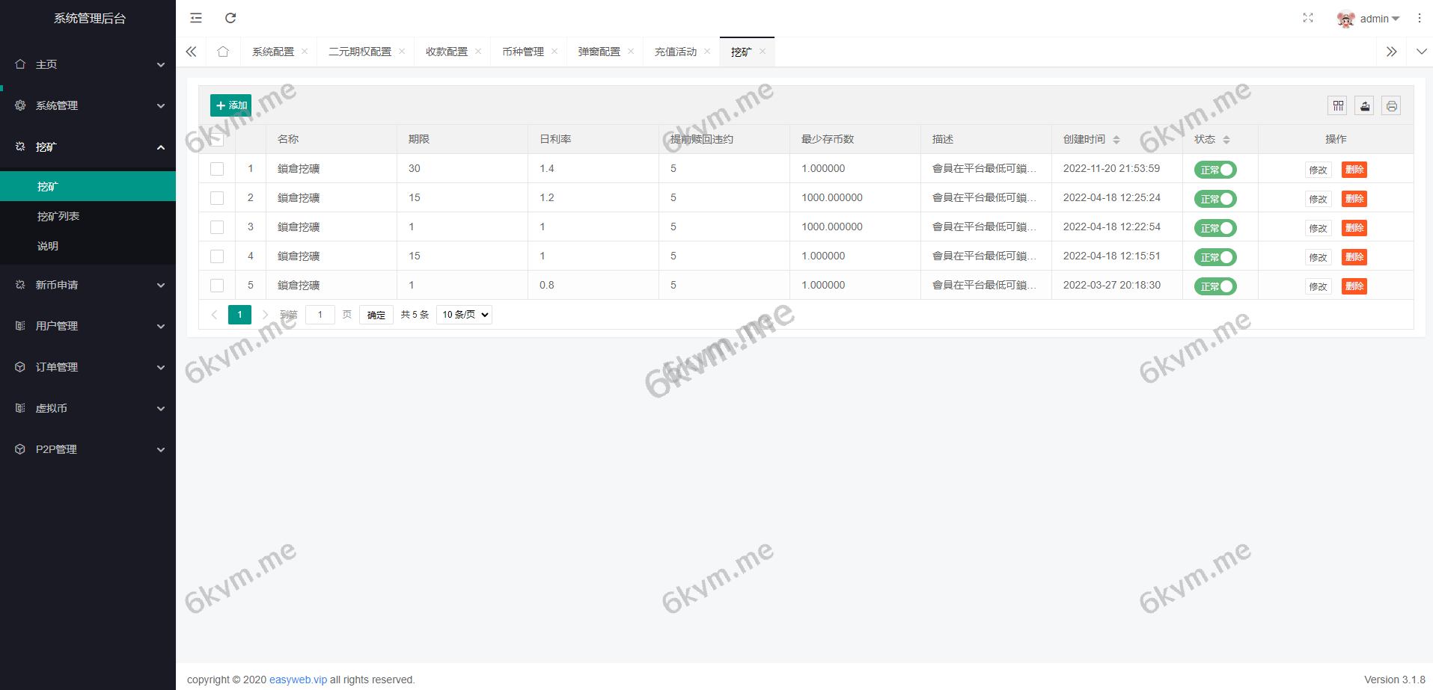The width and height of the screenshot is (1433, 690).
Task: Click the home icon in tab bar
Action: coord(223,51)
